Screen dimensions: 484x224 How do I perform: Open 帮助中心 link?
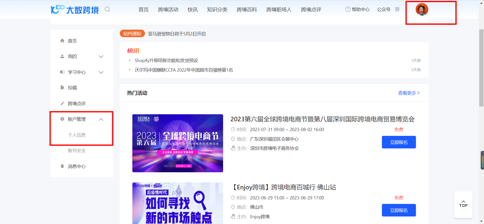[361, 10]
